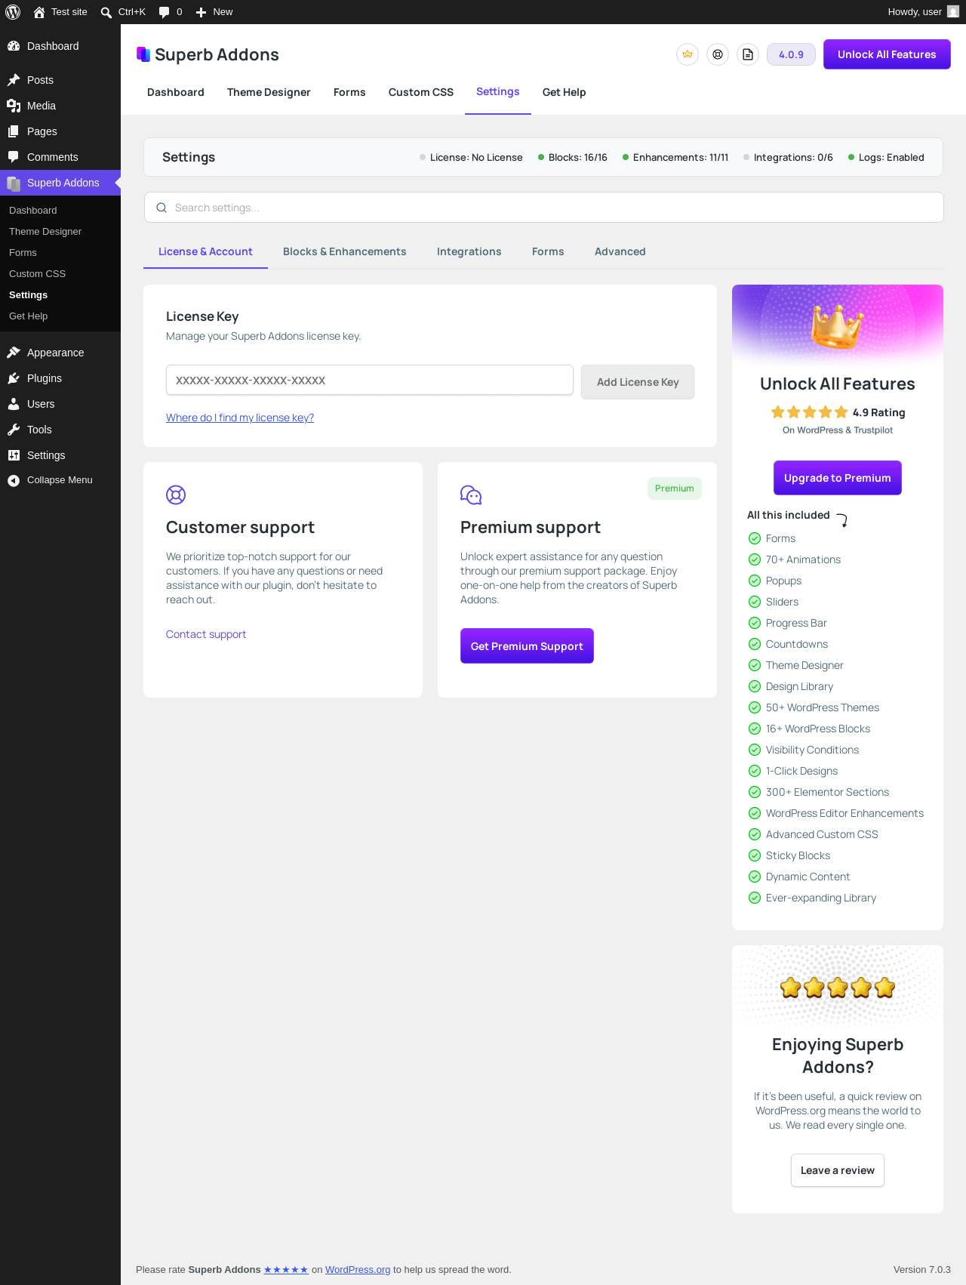This screenshot has height=1285, width=966.
Task: Click the Add License Key button
Action: tap(638, 382)
